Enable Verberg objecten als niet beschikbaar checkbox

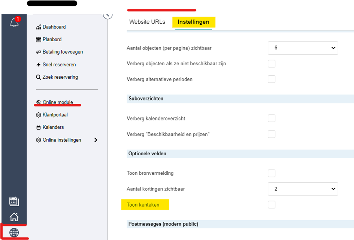coord(271,63)
